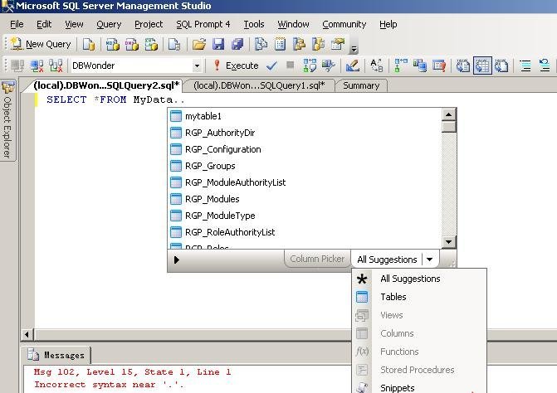Select the Messages results tab
The height and width of the screenshot is (393, 557).
[x=57, y=355]
